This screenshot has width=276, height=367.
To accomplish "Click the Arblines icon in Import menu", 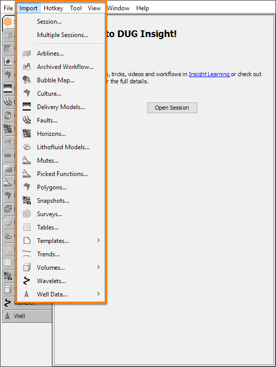I will 27,54.
